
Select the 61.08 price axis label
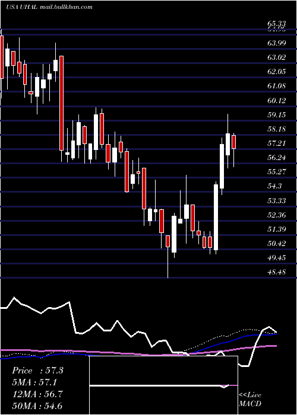pos(277,86)
